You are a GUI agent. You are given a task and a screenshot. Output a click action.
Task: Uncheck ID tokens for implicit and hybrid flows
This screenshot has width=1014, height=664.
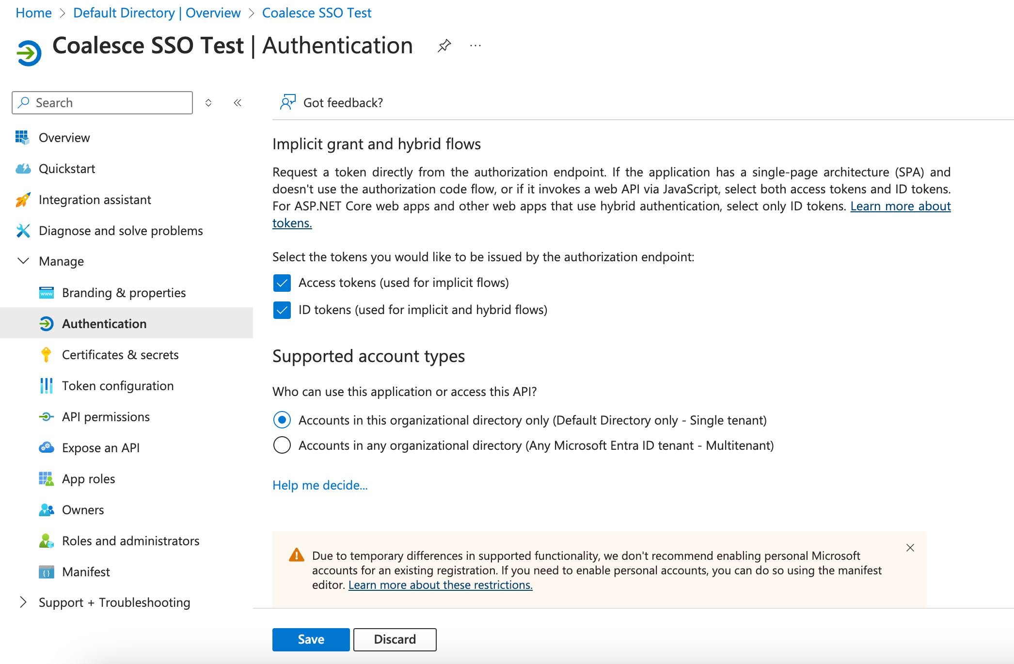282,310
